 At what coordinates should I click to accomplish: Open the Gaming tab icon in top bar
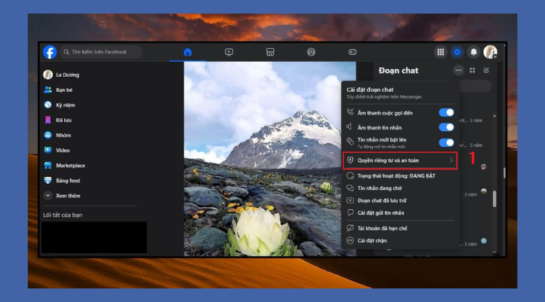[352, 52]
